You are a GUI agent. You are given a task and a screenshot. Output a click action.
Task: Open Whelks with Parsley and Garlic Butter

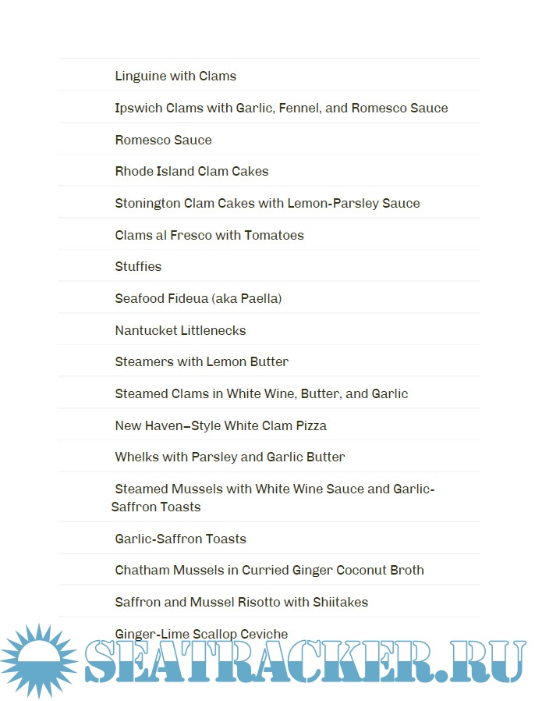pos(229,457)
